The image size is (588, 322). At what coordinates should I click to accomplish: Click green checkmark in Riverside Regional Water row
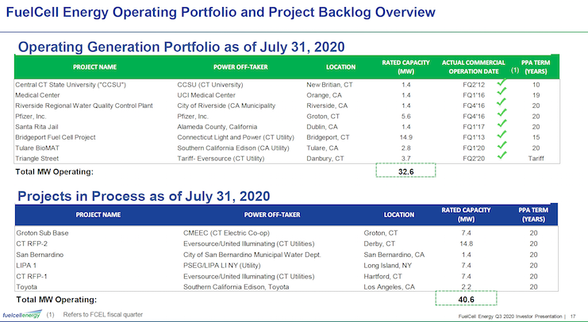[x=502, y=102]
